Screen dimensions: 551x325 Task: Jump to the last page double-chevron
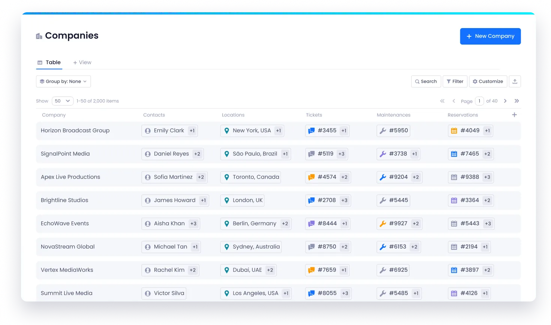tap(517, 101)
